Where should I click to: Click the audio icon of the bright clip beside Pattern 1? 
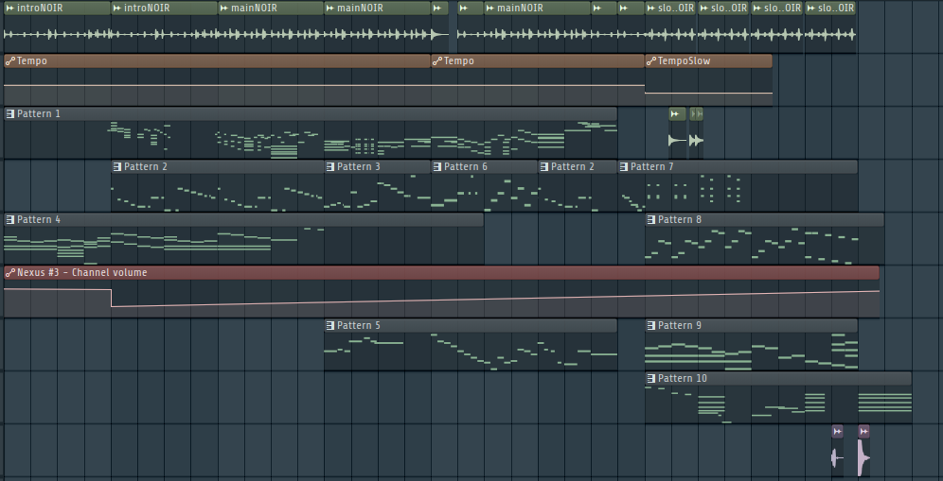[x=675, y=113]
